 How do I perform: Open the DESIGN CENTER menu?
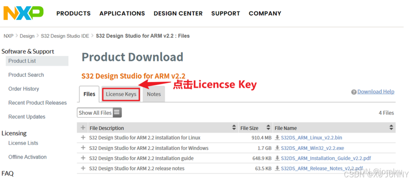[x=178, y=13]
